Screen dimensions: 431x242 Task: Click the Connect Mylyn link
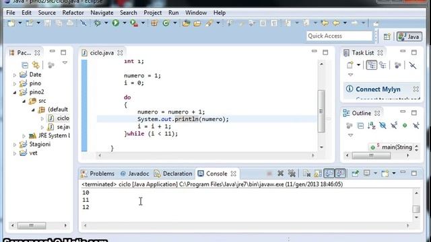[378, 89]
